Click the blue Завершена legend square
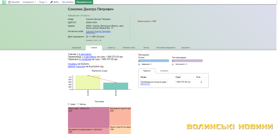 click(x=140, y=64)
